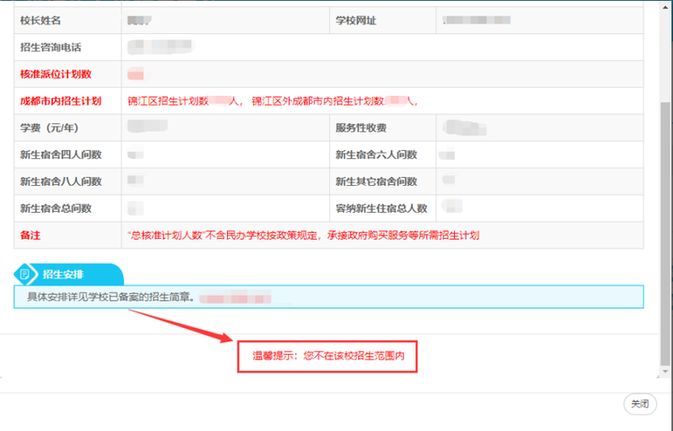Select the 新生宿舍总间数 label
673x431 pixels.
(x=56, y=208)
